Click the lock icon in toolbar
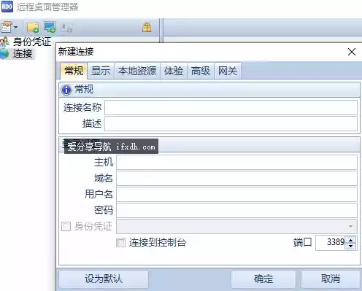362x291 pixels. (147, 27)
